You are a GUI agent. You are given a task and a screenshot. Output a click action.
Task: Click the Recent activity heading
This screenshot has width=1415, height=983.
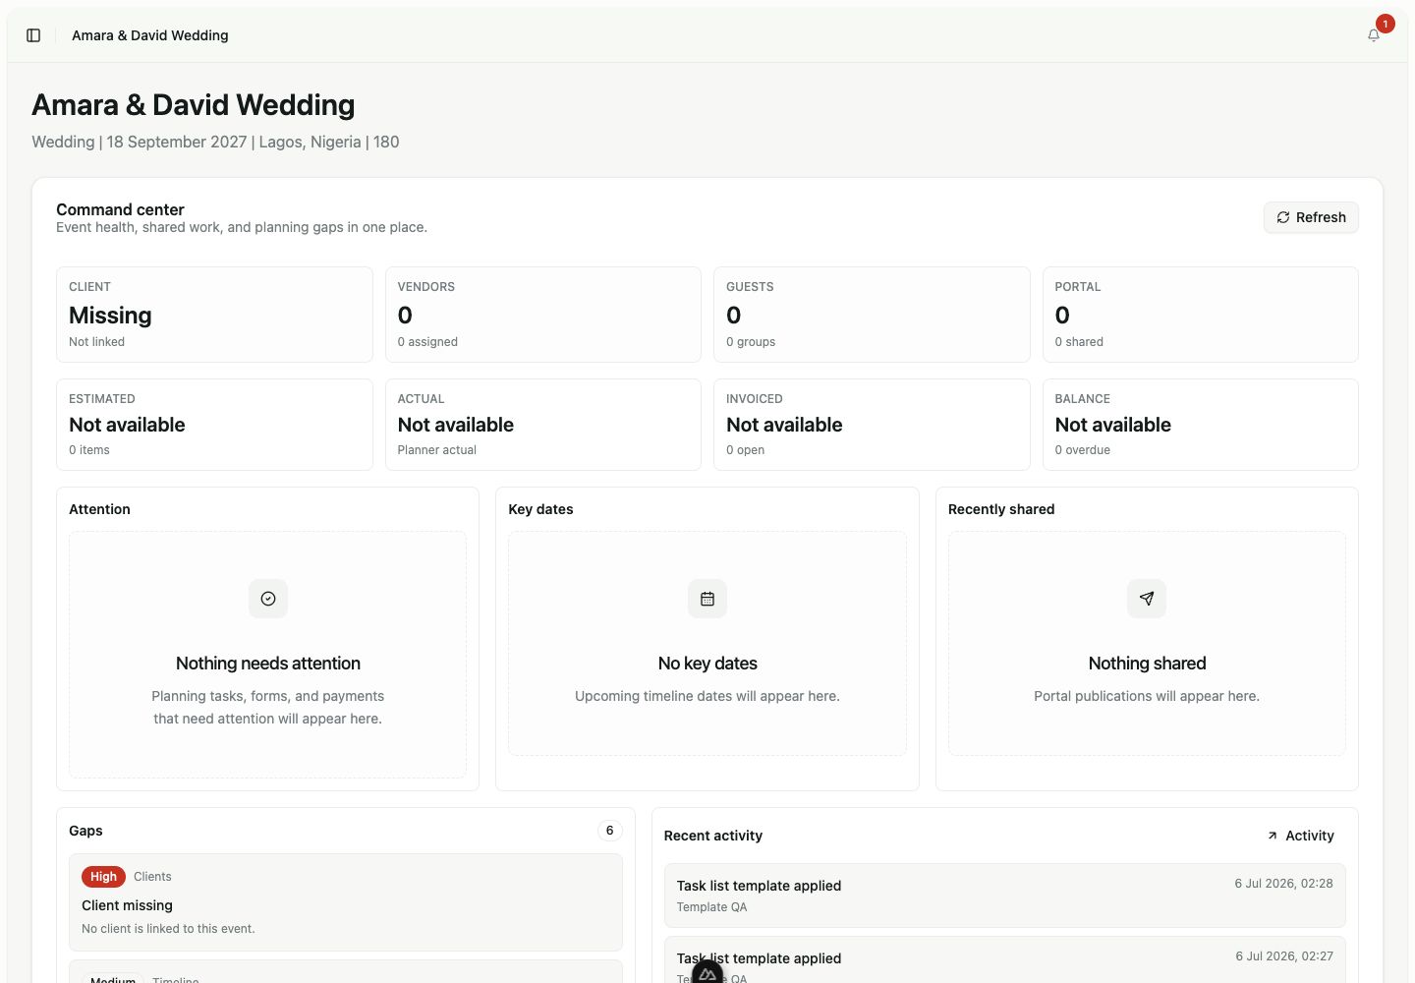[713, 836]
